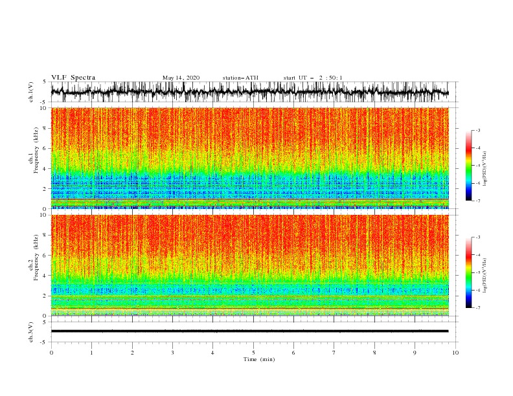The width and height of the screenshot is (513, 396).
Task: Click the ch.2 spectrogram panel
Action: click(250, 265)
